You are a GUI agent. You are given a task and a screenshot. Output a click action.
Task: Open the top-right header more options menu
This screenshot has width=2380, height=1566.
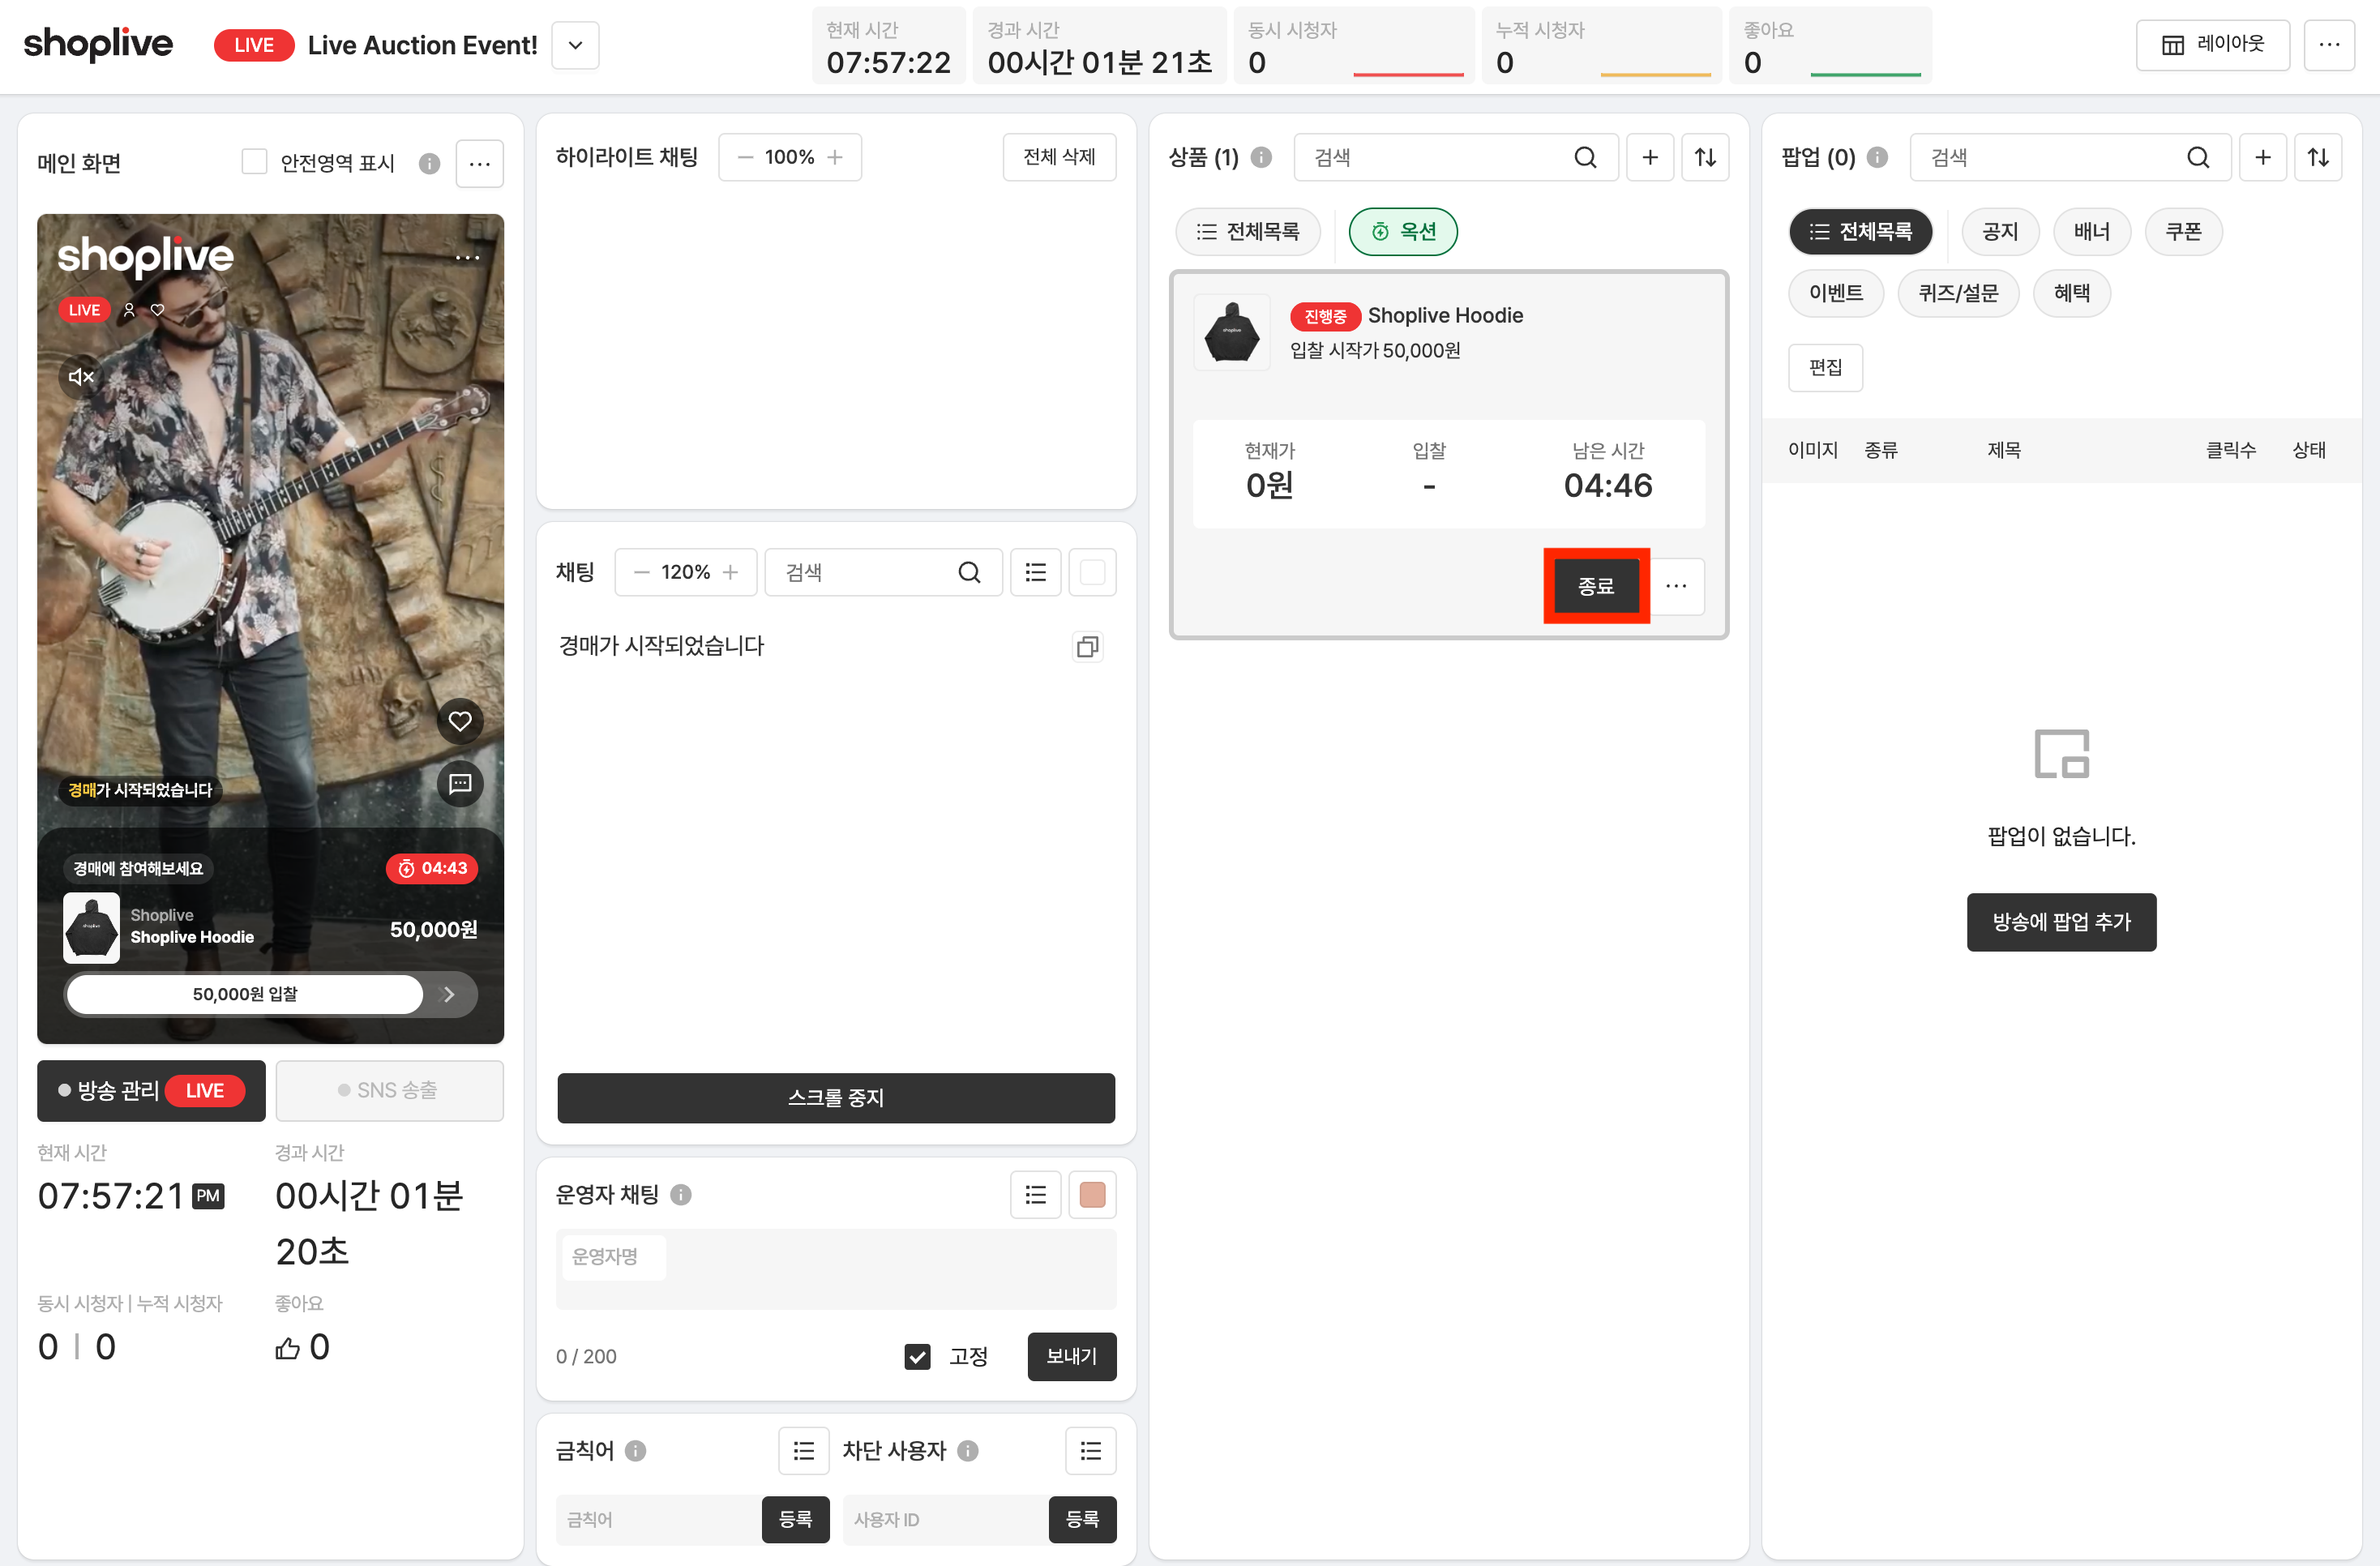point(2329,45)
